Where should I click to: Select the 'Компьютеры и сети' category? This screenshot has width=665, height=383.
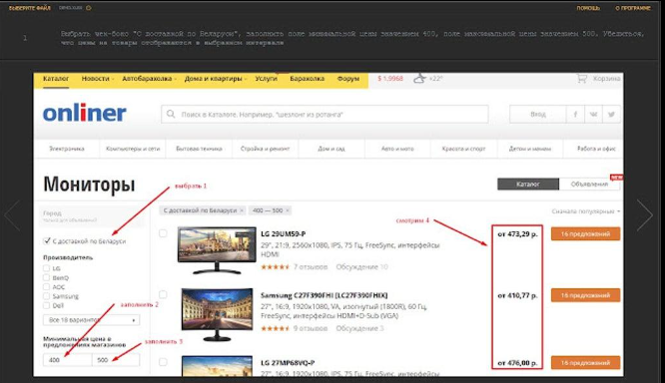[x=133, y=149]
